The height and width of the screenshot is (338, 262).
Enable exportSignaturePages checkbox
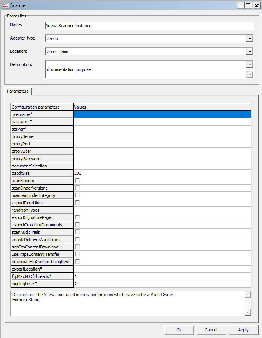78,217
